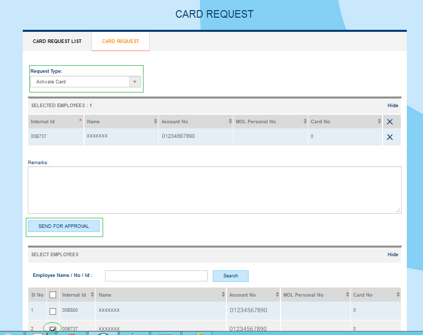Switch to Card Request List tab
This screenshot has width=423, height=335.
pyautogui.click(x=57, y=41)
